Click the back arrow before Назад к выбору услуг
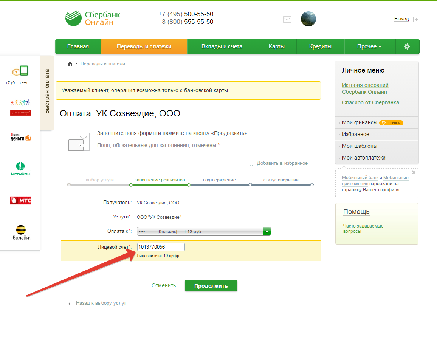 [x=71, y=304]
